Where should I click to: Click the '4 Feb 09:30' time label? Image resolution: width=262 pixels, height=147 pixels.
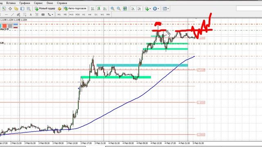point(142,143)
